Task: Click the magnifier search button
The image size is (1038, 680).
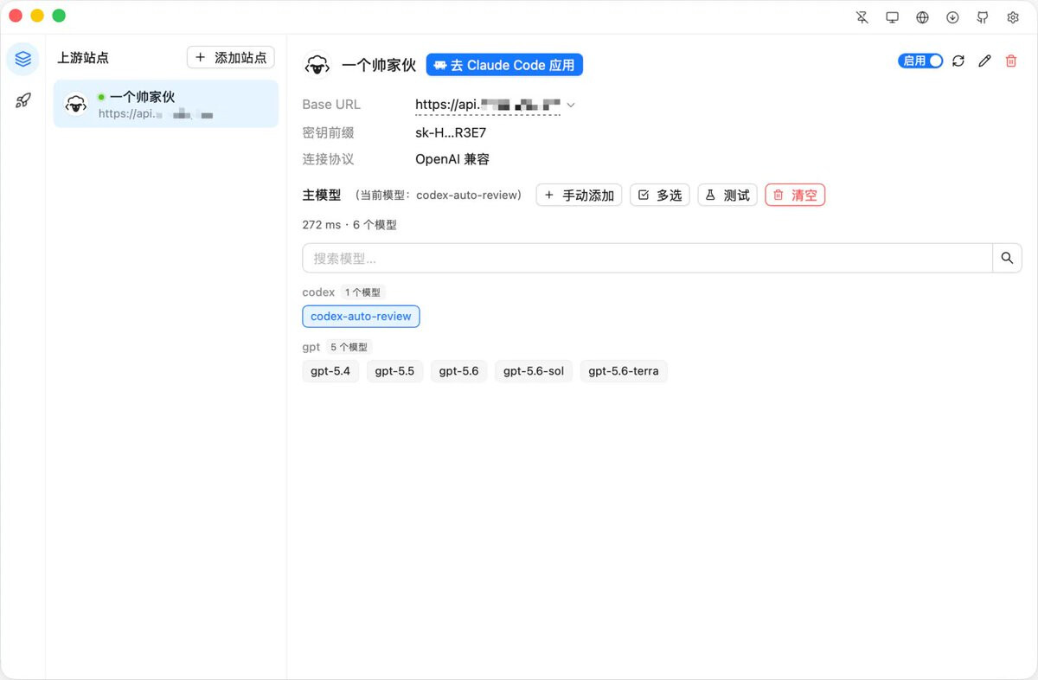Action: pos(1007,258)
